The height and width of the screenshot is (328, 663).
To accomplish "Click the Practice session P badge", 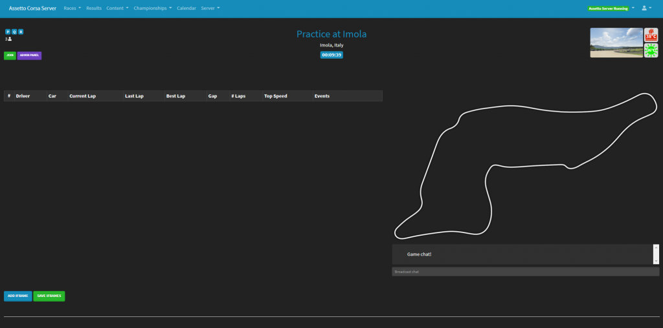I will [x=8, y=32].
